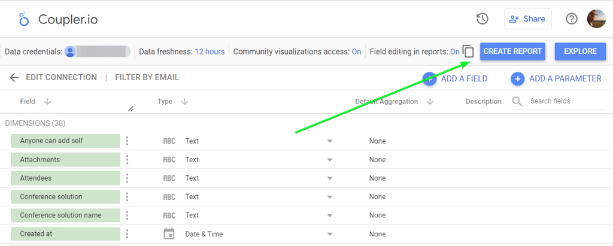
Task: Select the Attachments field
Action: pyautogui.click(x=65, y=160)
